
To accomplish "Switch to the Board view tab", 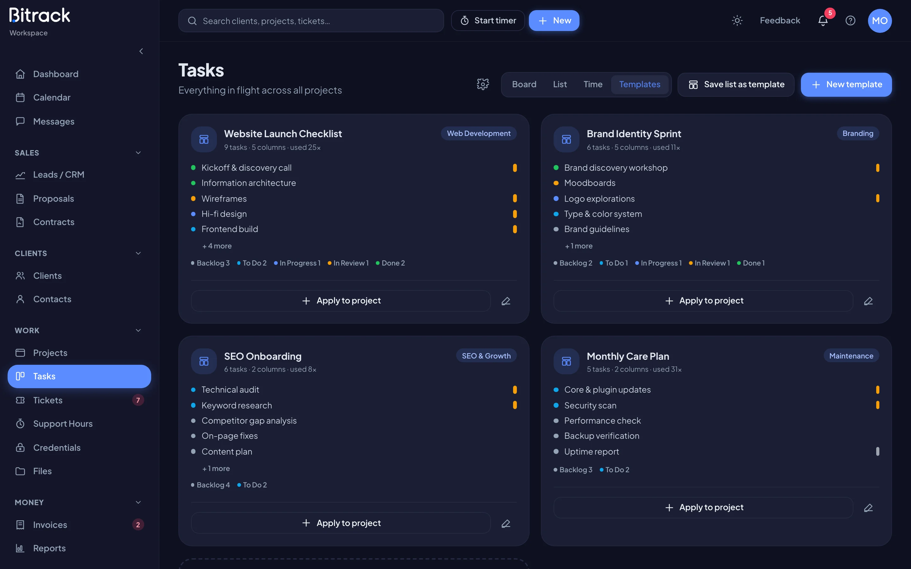I will click(524, 84).
